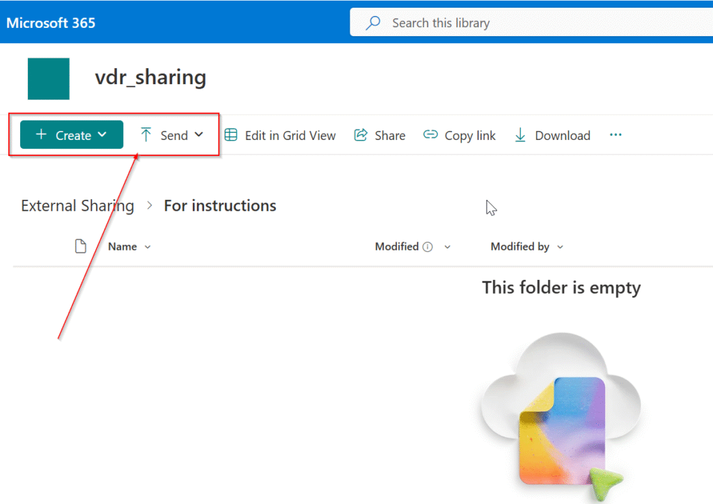713x504 pixels.
Task: Click the teal vdr_sharing site logo
Action: (49, 79)
